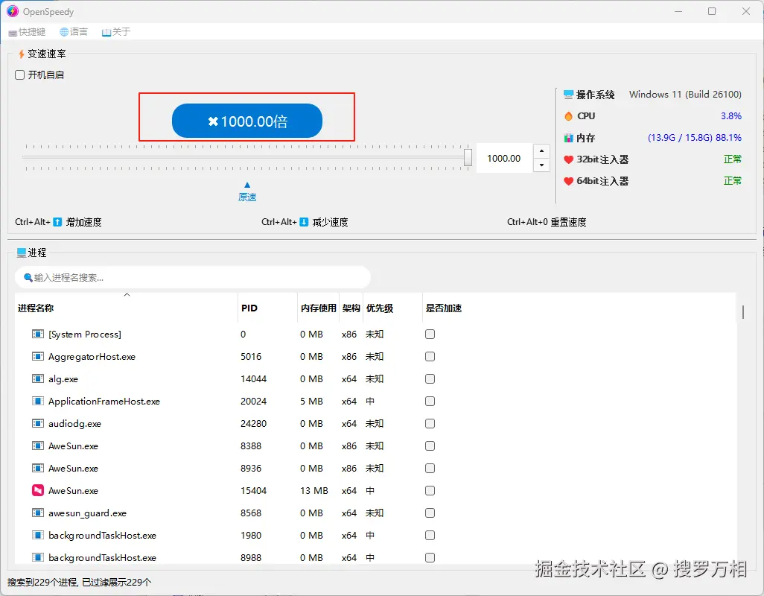The image size is (764, 596).
Task: Click the speed value 1000.00 input field
Action: pos(504,159)
